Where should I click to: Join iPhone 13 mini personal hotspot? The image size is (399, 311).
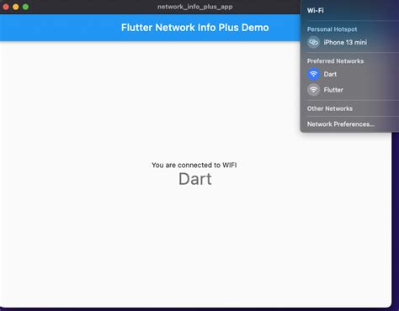point(345,42)
